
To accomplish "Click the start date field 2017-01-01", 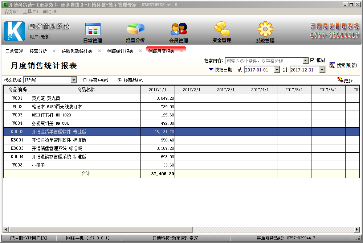I will point(259,70).
